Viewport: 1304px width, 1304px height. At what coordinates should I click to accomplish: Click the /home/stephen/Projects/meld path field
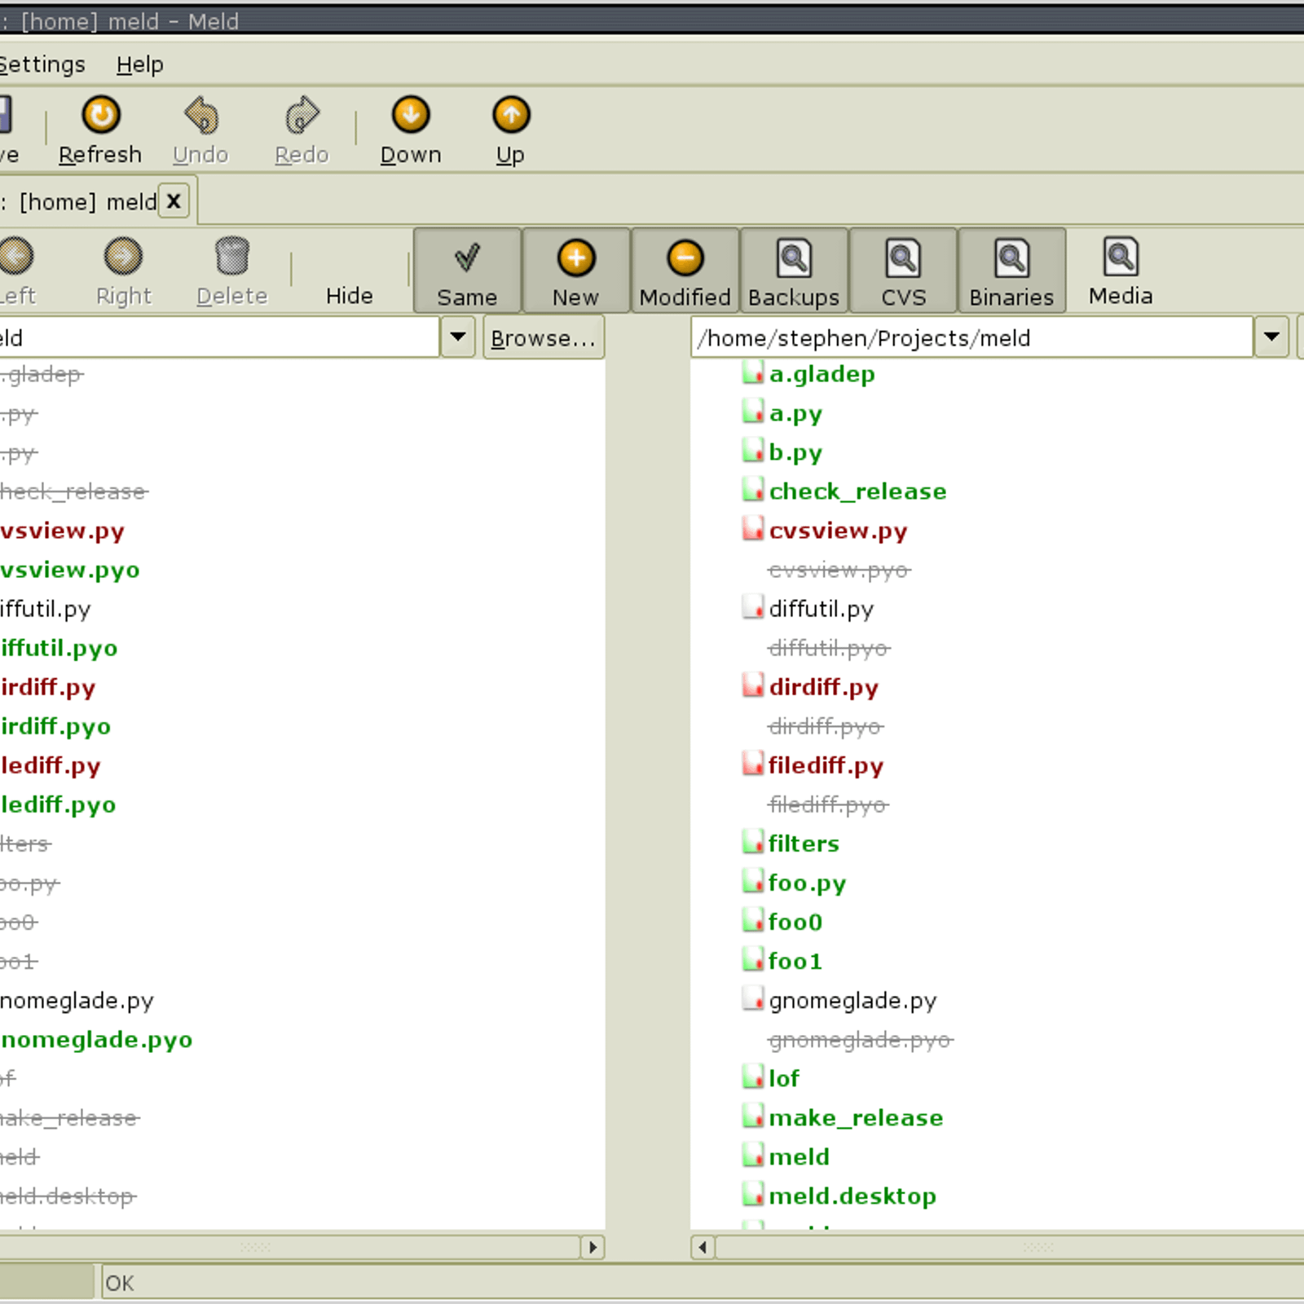971,337
